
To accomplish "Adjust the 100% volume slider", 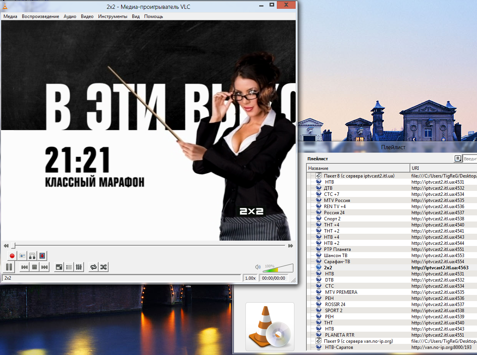I will click(x=278, y=268).
